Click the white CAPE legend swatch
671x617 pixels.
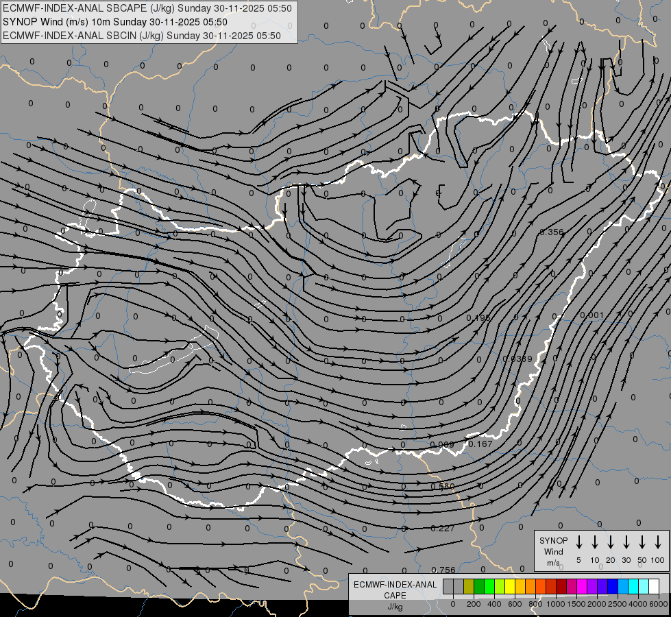point(653,586)
